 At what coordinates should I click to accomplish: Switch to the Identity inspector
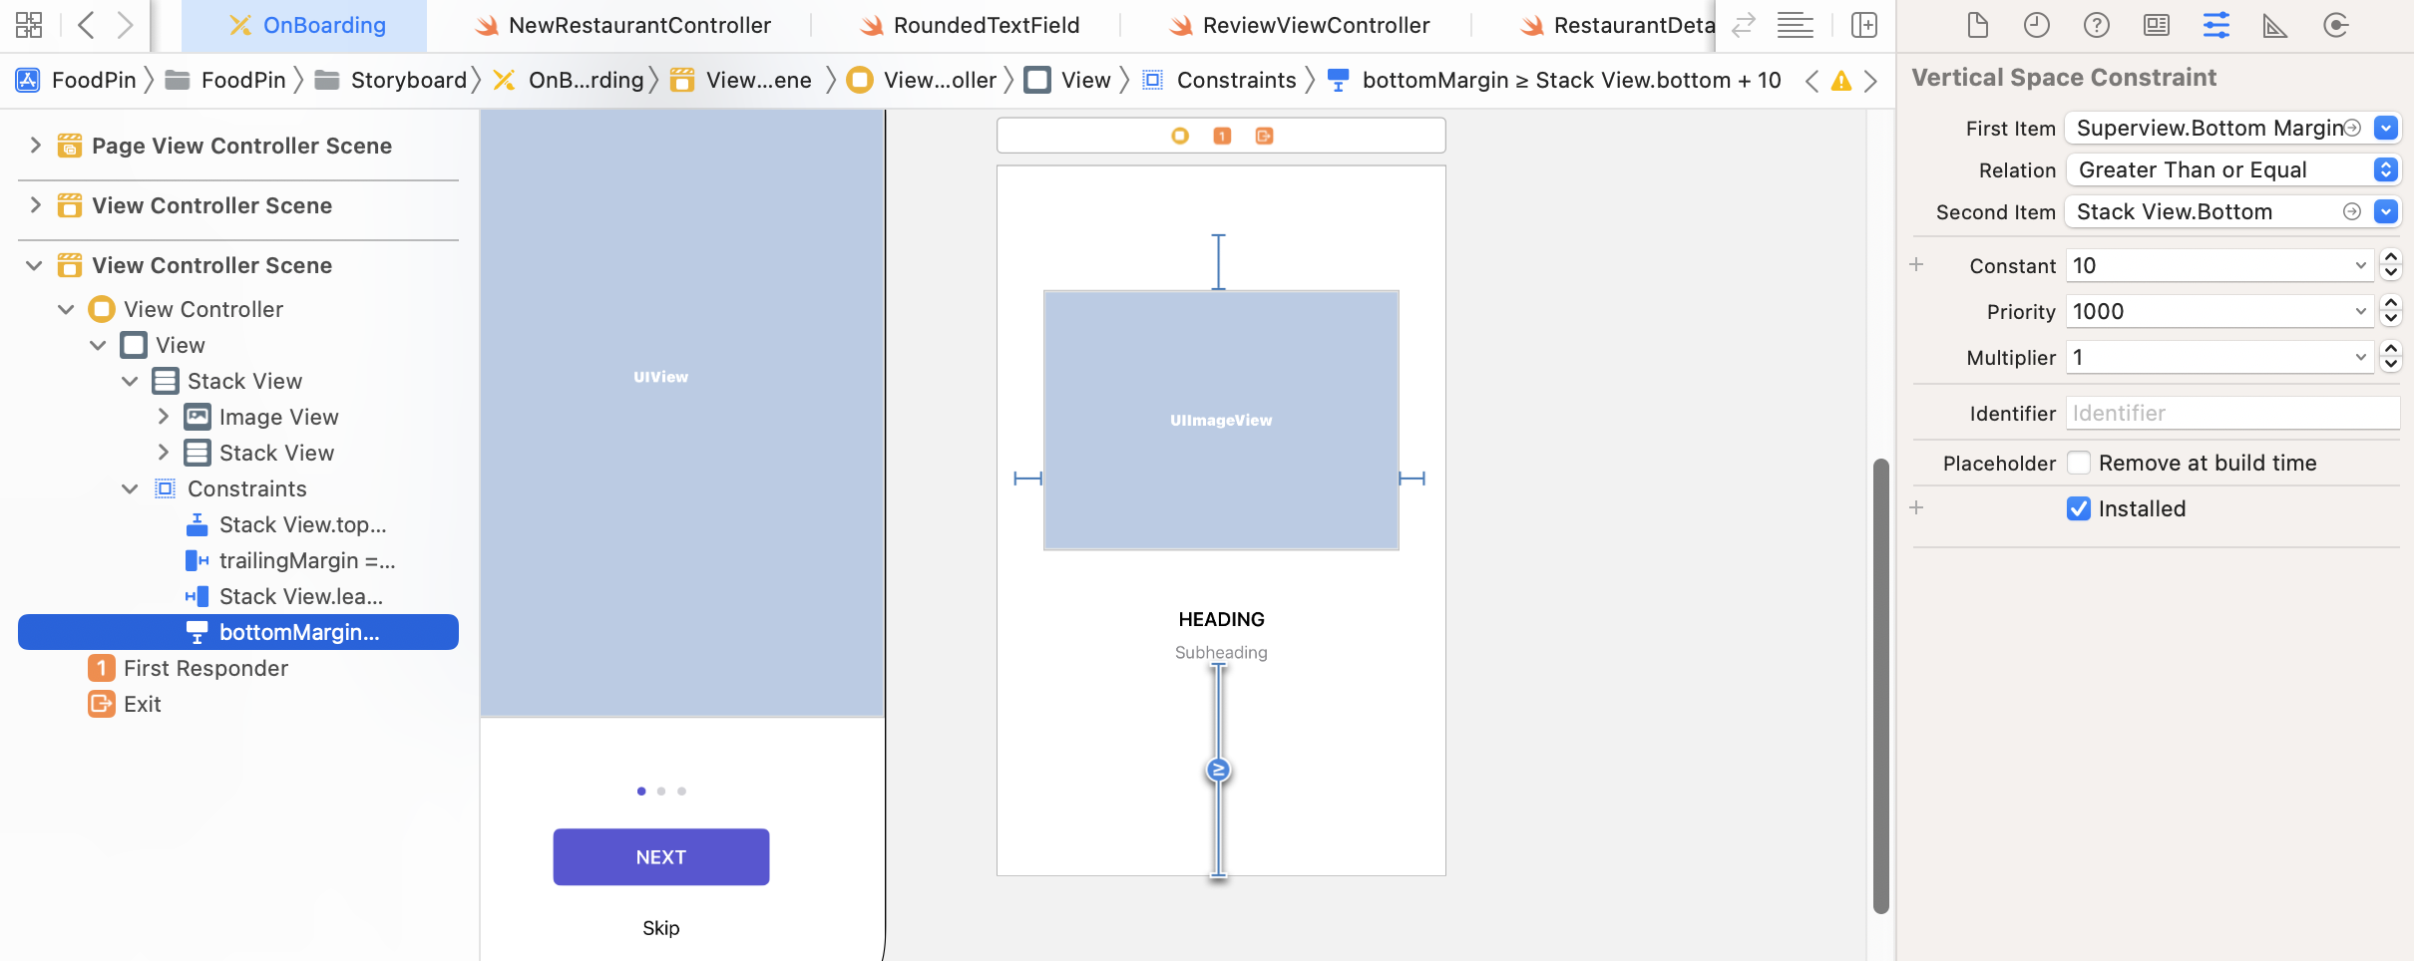pyautogui.click(x=2156, y=25)
